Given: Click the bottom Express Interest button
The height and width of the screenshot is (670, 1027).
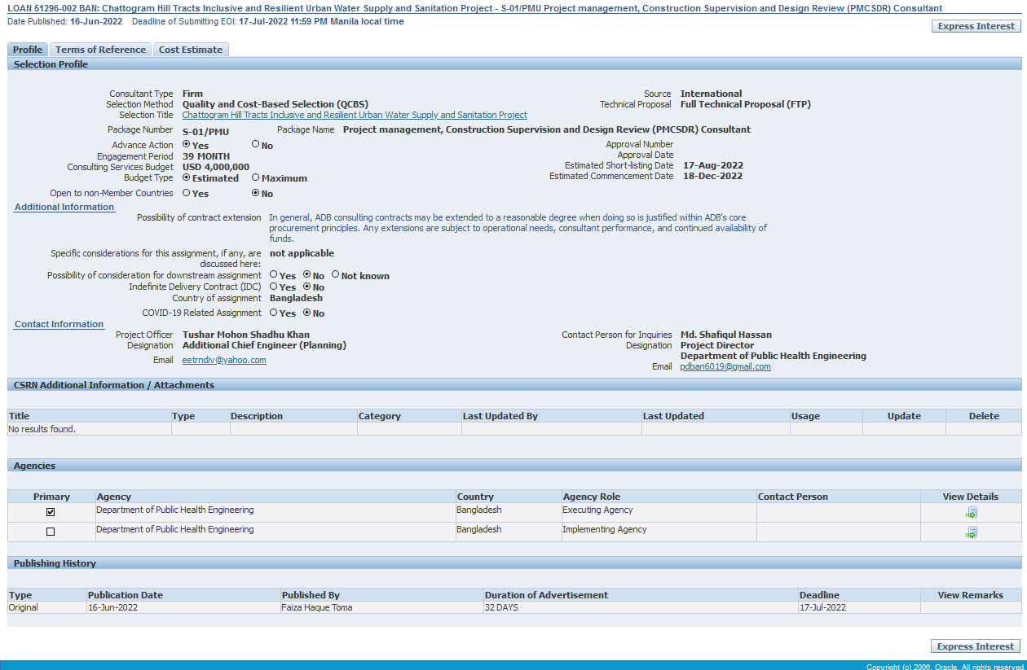Looking at the screenshot, I should tap(975, 646).
